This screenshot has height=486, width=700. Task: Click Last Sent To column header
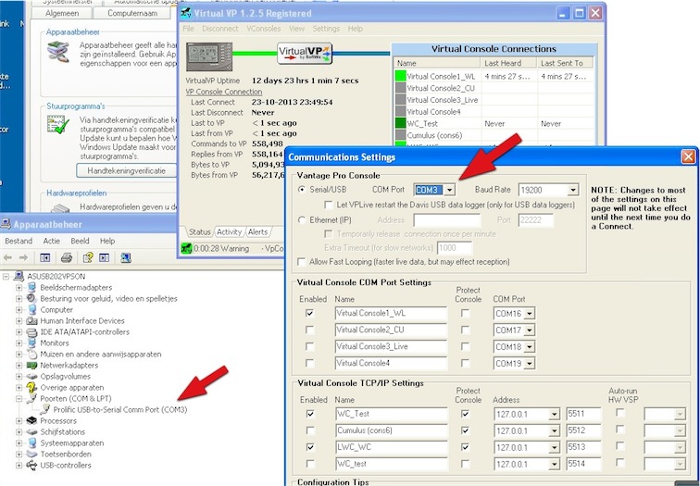(x=565, y=63)
